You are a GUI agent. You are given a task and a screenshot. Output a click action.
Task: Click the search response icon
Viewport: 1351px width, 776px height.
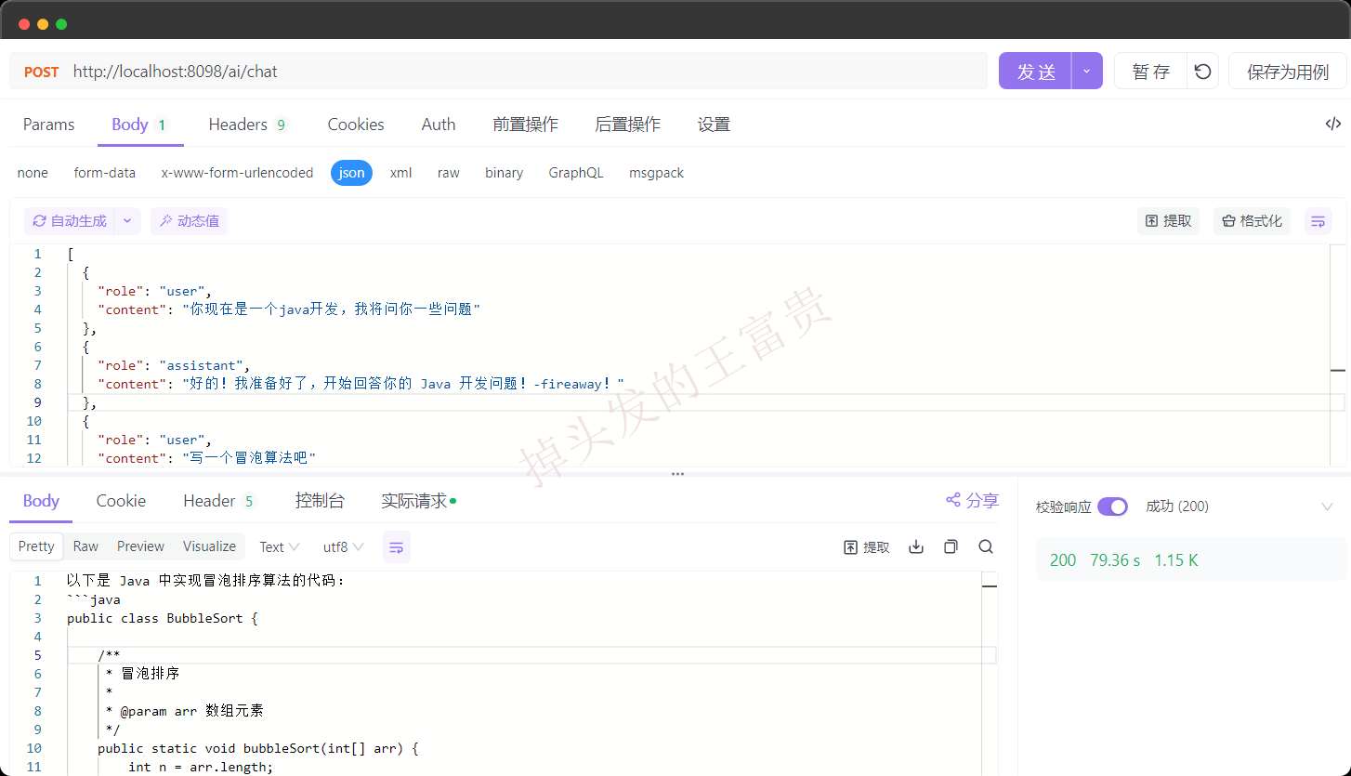click(986, 546)
